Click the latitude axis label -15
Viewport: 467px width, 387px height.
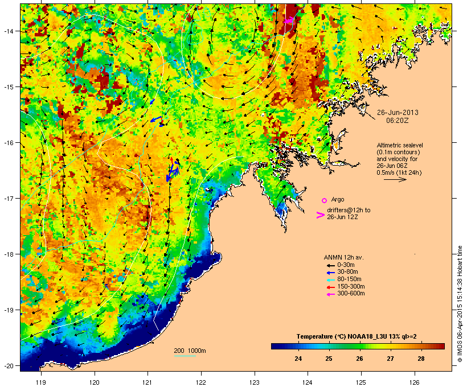click(8, 87)
